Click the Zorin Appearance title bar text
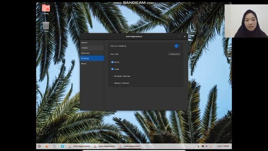Image resolution: width=268 pixels, height=151 pixels. pos(134,36)
